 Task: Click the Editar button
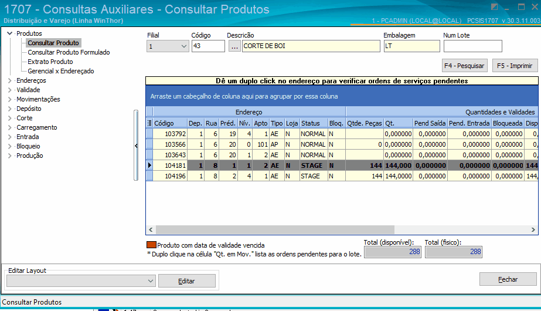click(x=186, y=281)
